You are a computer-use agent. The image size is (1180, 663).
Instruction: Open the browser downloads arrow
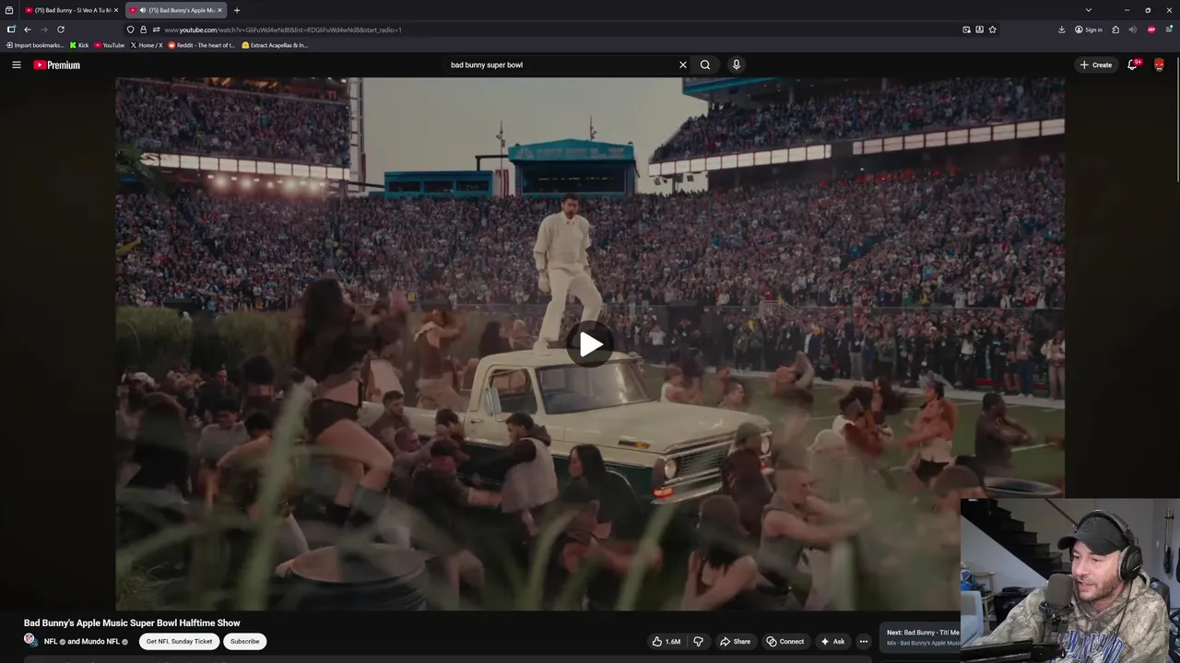(x=1061, y=29)
